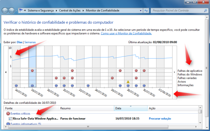This screenshot has width=210, height=131.
Task: Select the information icon on 27/07/2010
Action: 120,86
